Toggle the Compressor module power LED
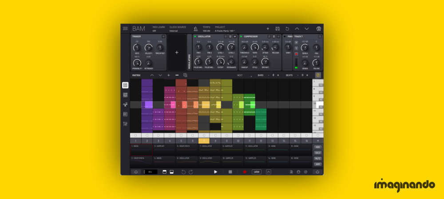The image size is (444, 199). [241, 36]
